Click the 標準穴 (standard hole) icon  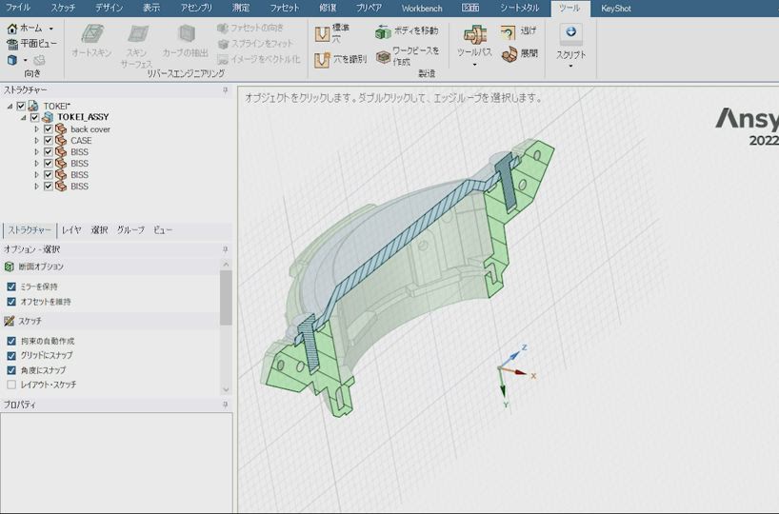[x=323, y=34]
